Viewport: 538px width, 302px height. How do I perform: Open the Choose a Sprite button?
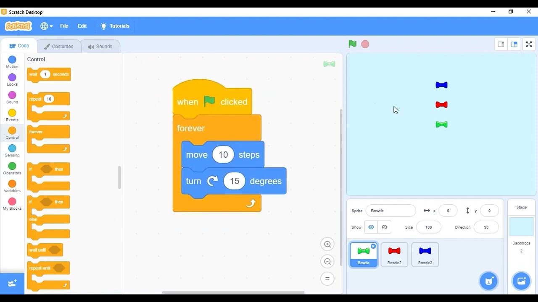point(489,281)
